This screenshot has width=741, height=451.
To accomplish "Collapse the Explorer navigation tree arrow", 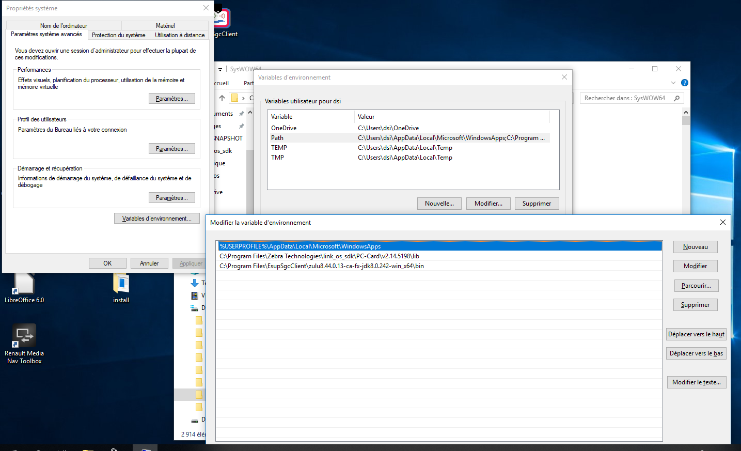I will [x=250, y=113].
